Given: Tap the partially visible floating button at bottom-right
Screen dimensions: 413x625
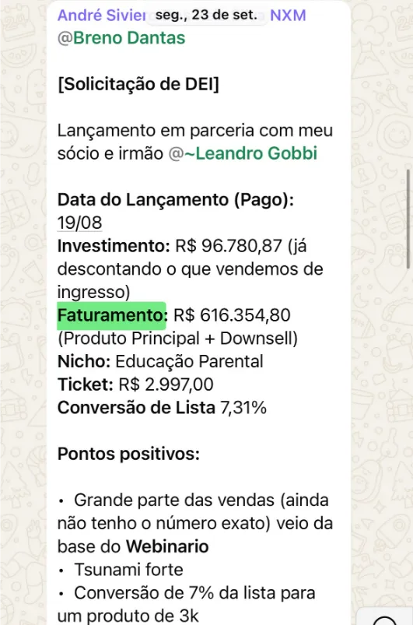Looking at the screenshot, I should (385, 617).
